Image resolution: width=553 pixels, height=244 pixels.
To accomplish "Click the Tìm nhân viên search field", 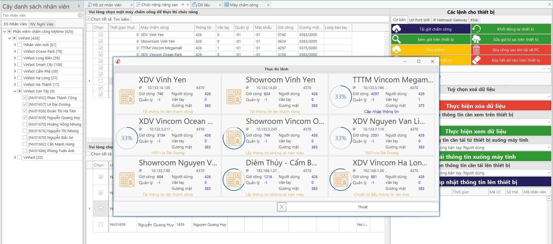I will click(39, 15).
